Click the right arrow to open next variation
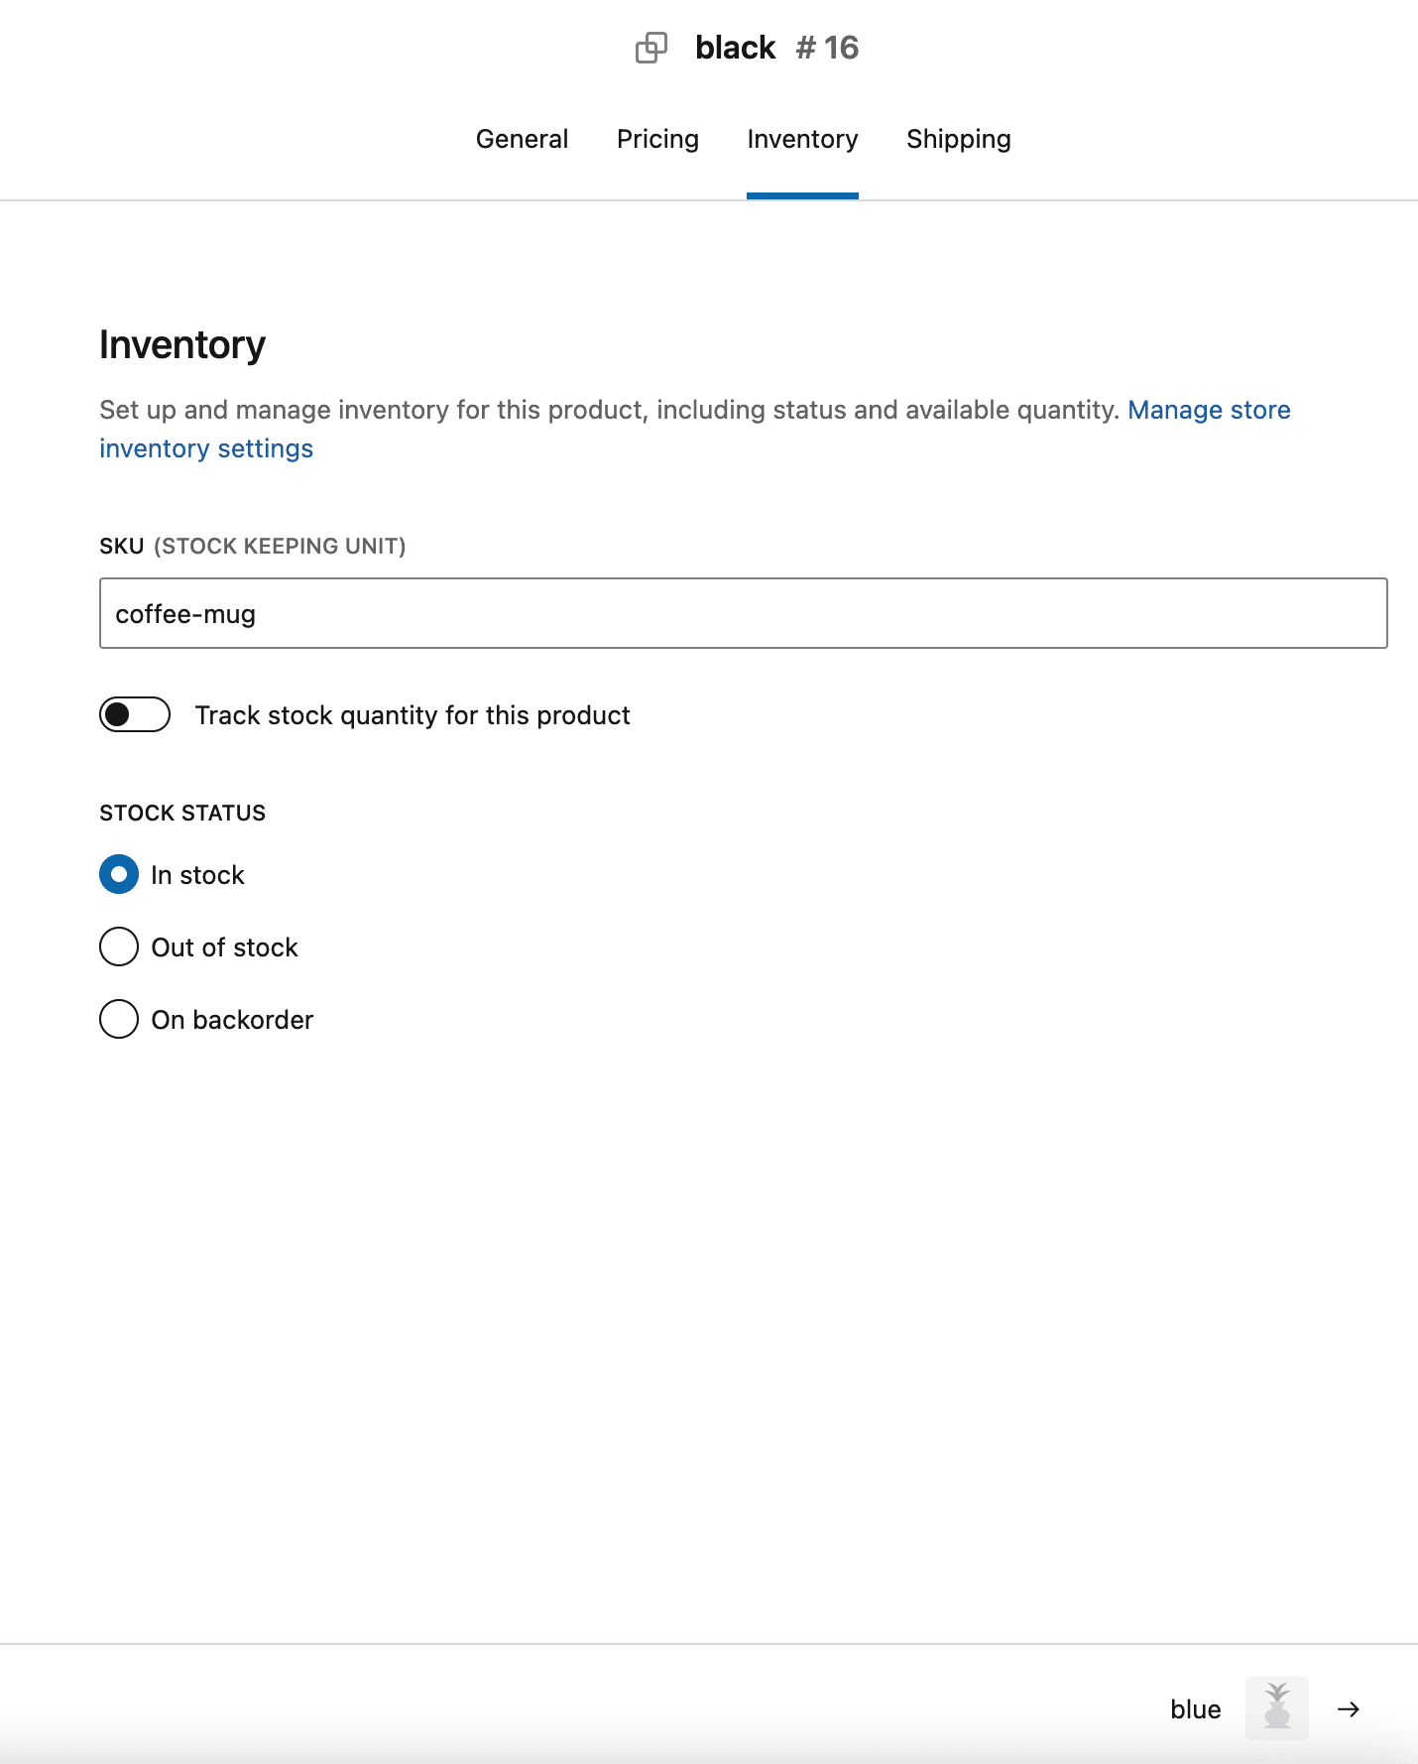The width and height of the screenshot is (1418, 1764). click(1349, 1708)
